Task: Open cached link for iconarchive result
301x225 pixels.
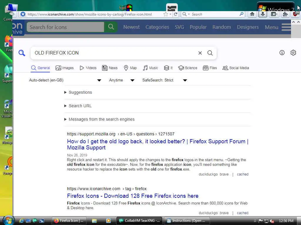Action: click(x=243, y=213)
